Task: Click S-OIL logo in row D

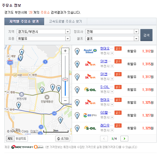Action: (x=90, y=89)
